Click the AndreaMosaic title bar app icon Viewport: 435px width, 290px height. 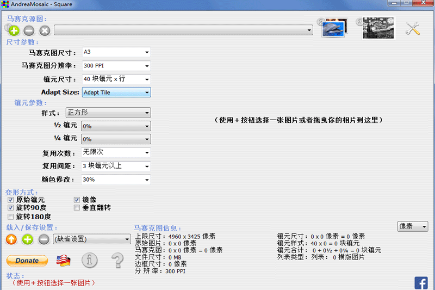coord(5,4)
